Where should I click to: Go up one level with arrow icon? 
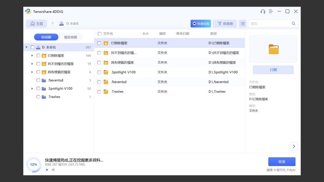coord(53,24)
